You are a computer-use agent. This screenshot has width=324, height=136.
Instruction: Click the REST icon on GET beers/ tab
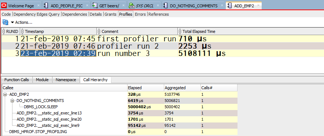coord(95,6)
